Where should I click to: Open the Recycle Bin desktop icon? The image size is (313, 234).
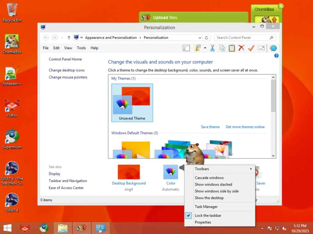(12, 12)
